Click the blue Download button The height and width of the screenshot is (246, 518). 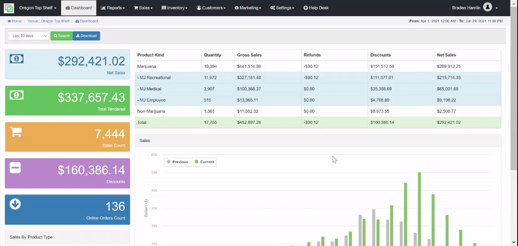(86, 36)
